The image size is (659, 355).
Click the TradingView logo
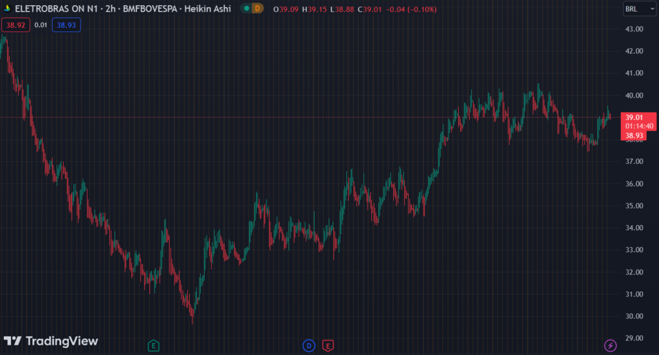coord(51,341)
